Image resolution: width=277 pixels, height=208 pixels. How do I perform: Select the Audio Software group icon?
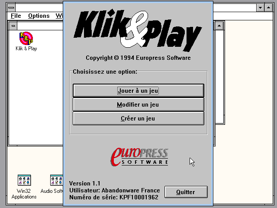(x=55, y=180)
